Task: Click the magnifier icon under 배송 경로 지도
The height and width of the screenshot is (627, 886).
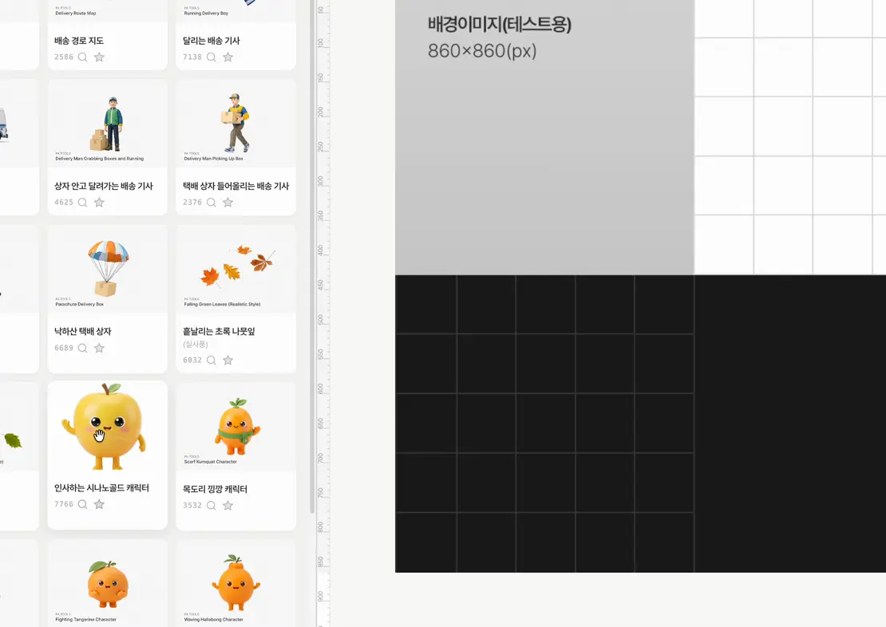Action: 82,57
